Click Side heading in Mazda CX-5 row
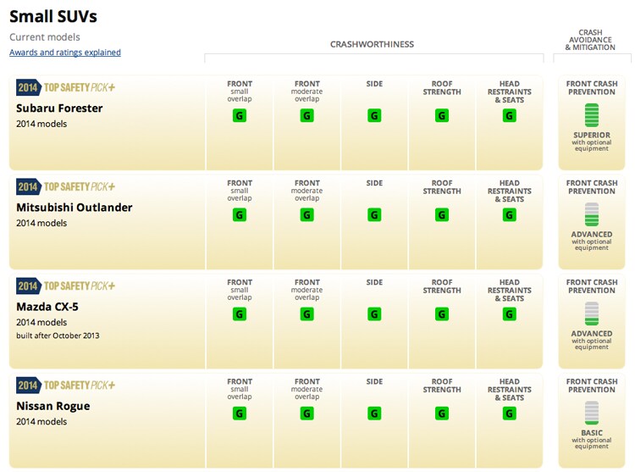The width and height of the screenshot is (635, 472). [x=374, y=282]
